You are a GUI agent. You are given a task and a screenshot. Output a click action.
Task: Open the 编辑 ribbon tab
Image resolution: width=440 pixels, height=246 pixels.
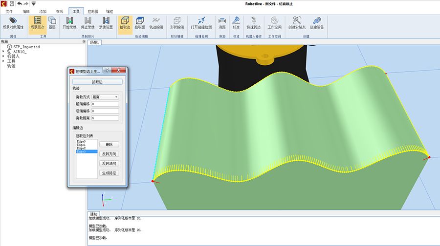coord(26,11)
